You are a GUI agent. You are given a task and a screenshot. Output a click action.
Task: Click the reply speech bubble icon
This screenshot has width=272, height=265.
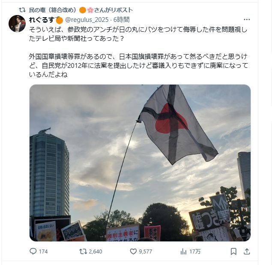point(33,251)
